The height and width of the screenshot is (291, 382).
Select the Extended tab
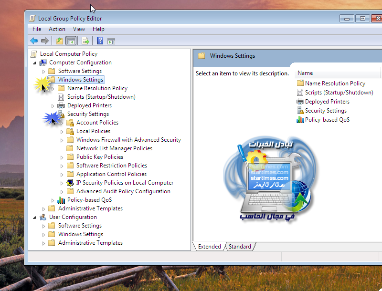[x=209, y=247]
